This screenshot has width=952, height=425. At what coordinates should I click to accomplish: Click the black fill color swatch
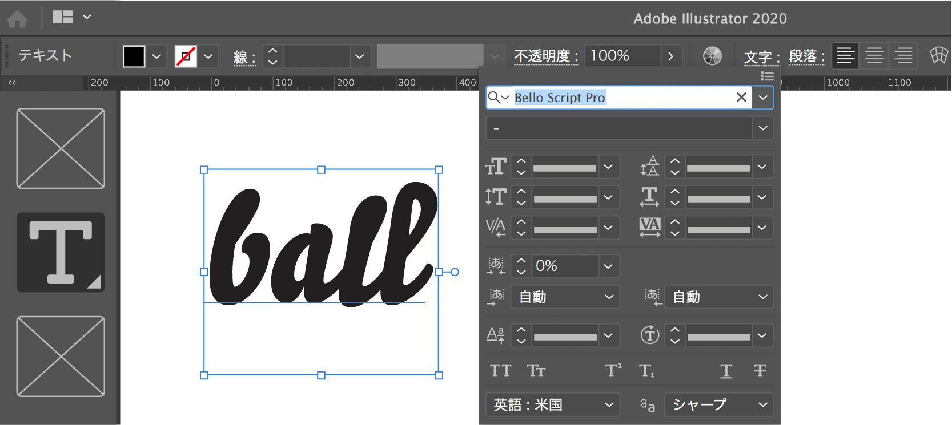[134, 56]
